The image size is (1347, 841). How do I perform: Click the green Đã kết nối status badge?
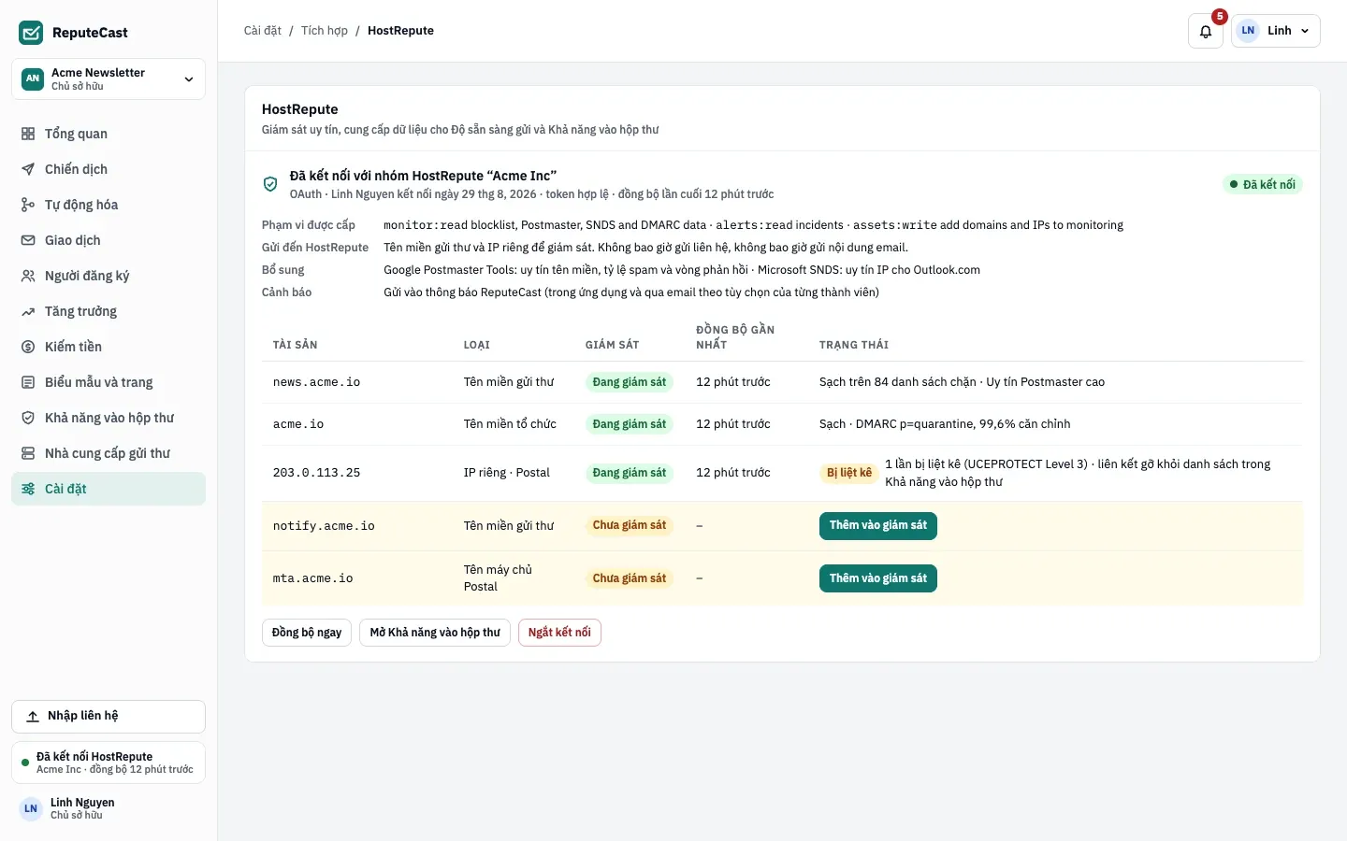pos(1263,185)
